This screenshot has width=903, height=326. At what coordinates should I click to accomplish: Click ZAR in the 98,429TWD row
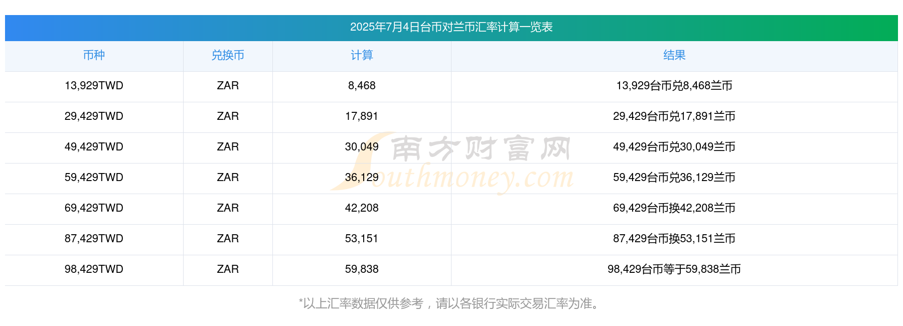coord(228,269)
